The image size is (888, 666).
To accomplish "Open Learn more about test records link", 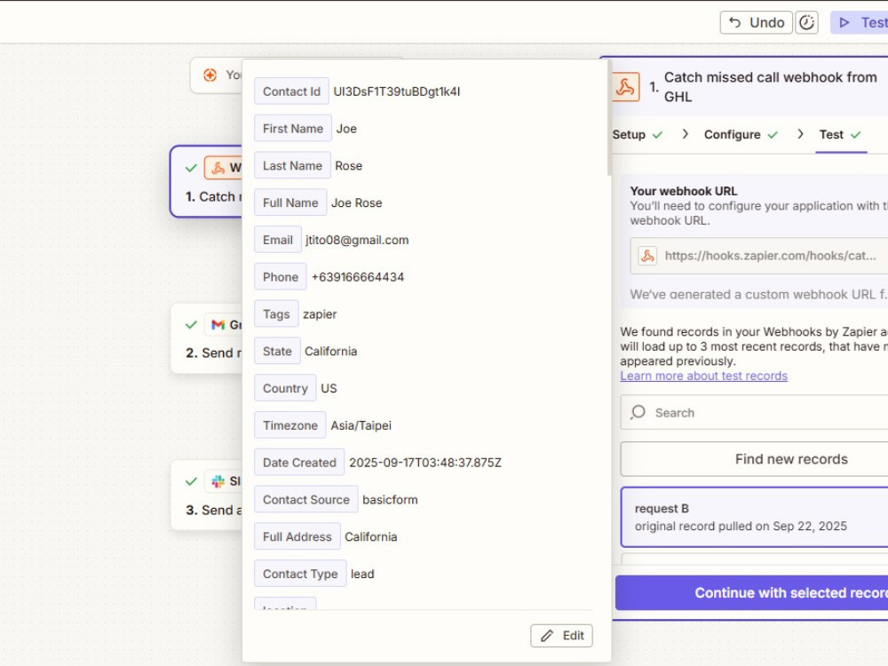I will (703, 376).
